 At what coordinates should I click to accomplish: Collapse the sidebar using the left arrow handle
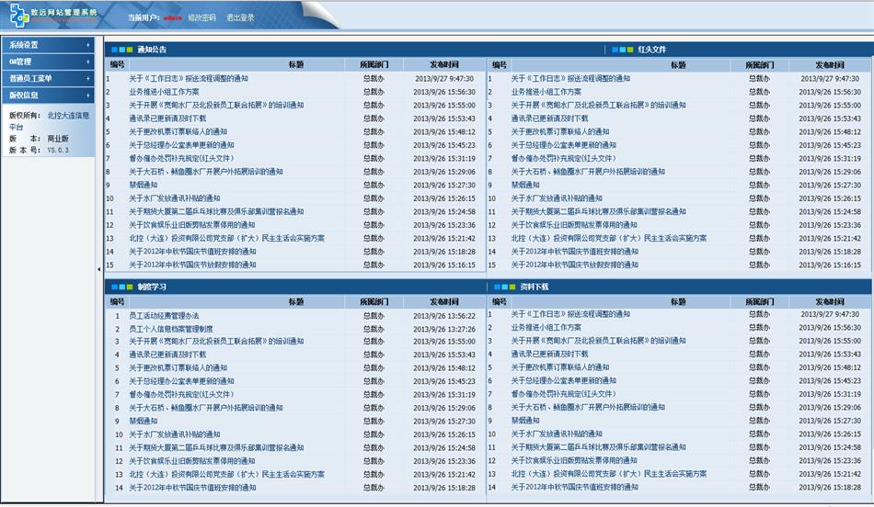point(99,269)
